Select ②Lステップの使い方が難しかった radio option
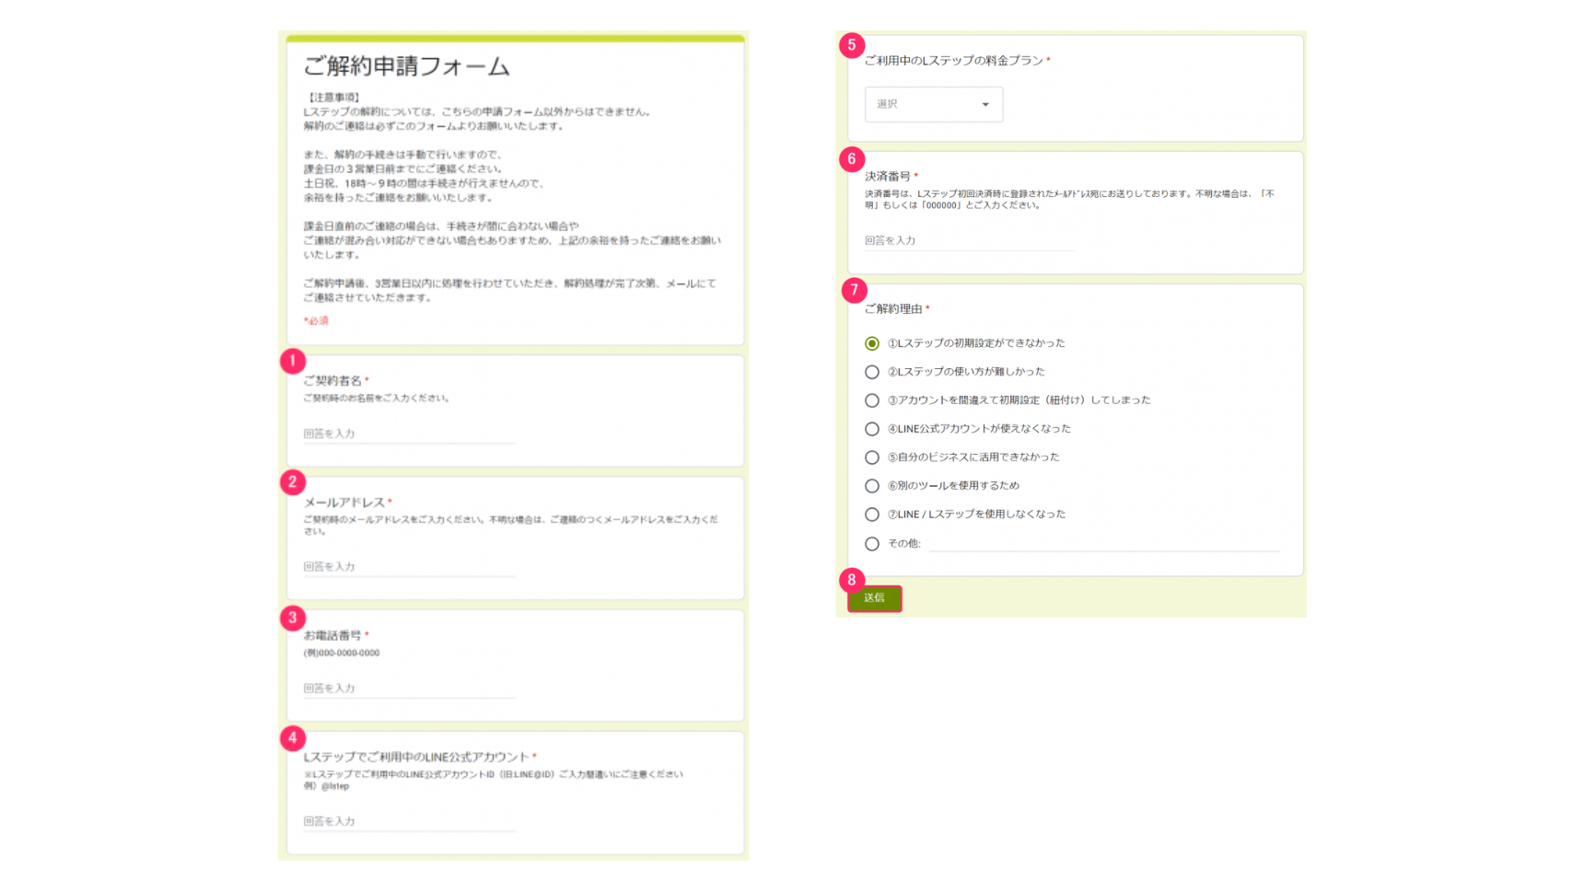 click(x=872, y=372)
